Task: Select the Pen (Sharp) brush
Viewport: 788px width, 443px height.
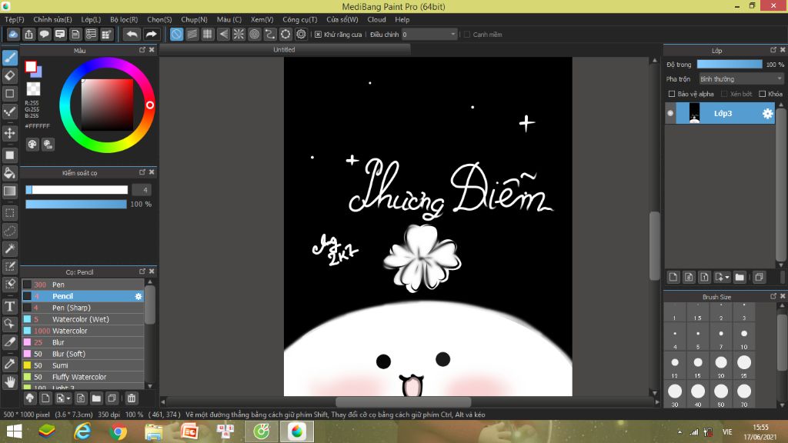Action: click(x=83, y=308)
